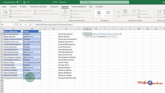Click the Получить данные button
165x93 pixels.
tap(5, 14)
